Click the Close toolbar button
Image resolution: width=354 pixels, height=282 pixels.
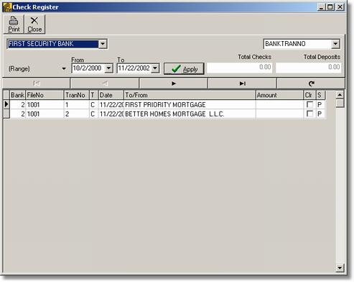(x=34, y=24)
